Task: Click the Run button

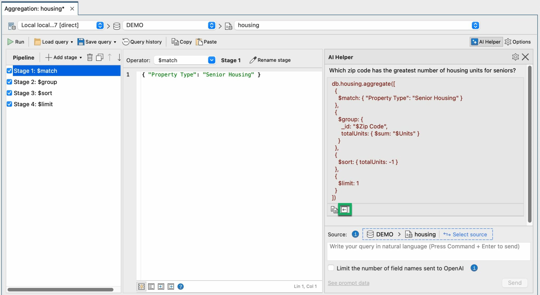Action: click(x=16, y=42)
